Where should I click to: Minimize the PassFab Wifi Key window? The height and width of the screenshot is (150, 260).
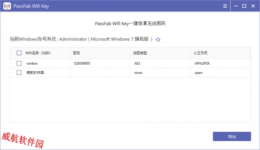(x=235, y=6)
